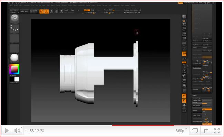The height and width of the screenshot is (137, 224).
Task: Expand the Geometry section
Action: point(196,97)
